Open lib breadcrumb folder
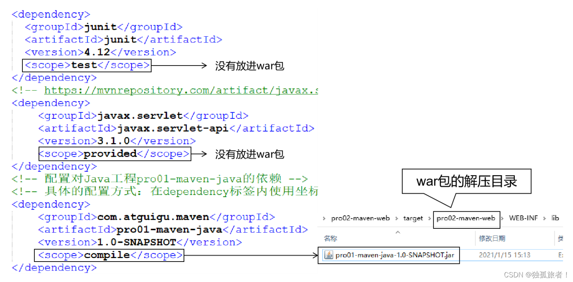Image resolution: width=573 pixels, height=282 pixels. point(555,218)
